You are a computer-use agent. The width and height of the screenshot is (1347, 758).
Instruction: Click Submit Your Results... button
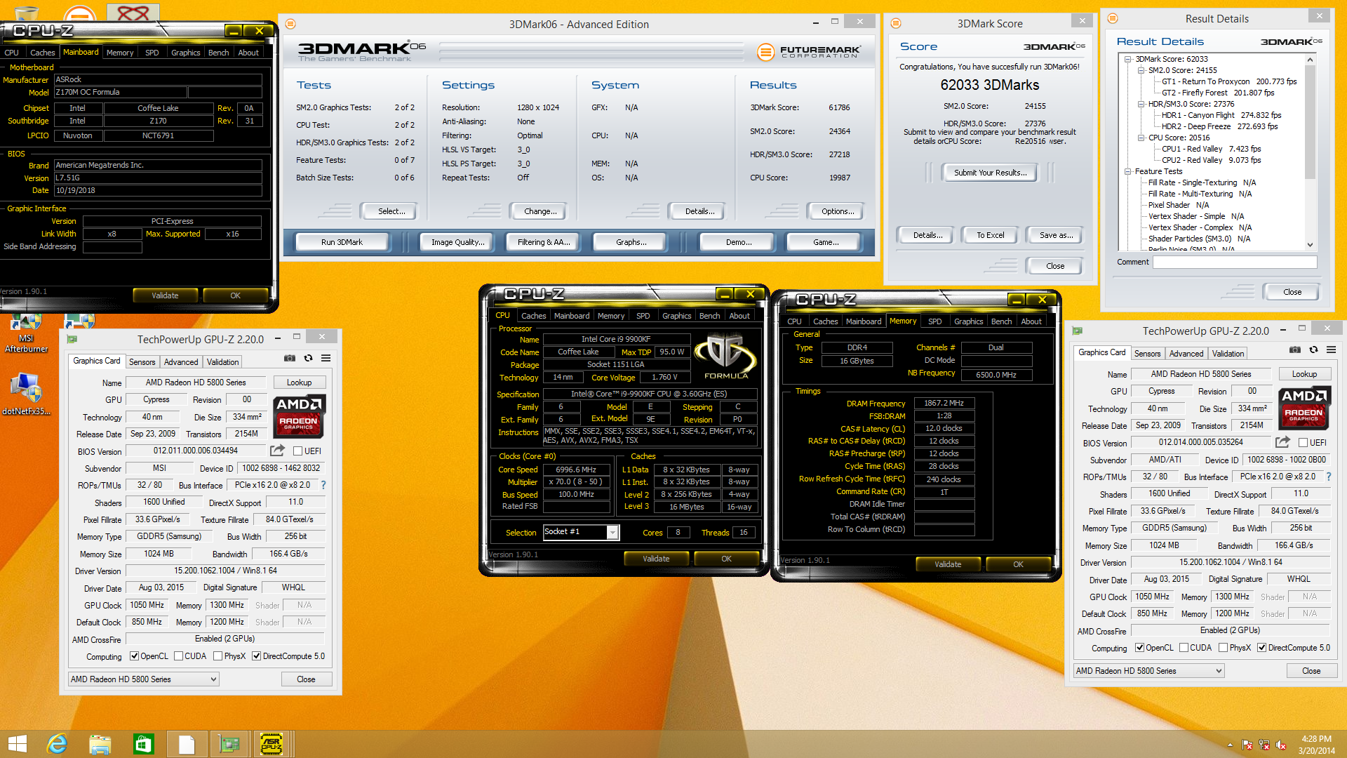coord(990,173)
